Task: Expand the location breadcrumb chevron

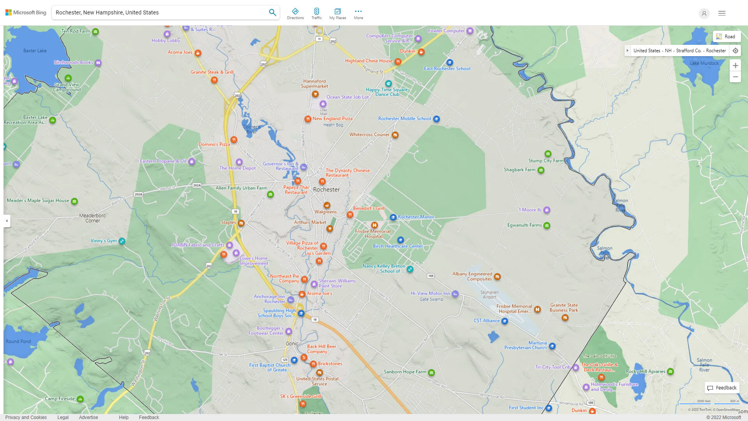Action: pos(627,51)
